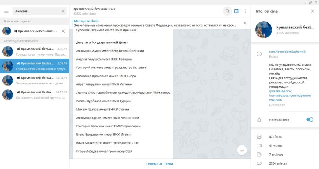The width and height of the screenshot is (319, 169).
Task: Click the 35322 miembros count in chat header
Action: coord(85,13)
